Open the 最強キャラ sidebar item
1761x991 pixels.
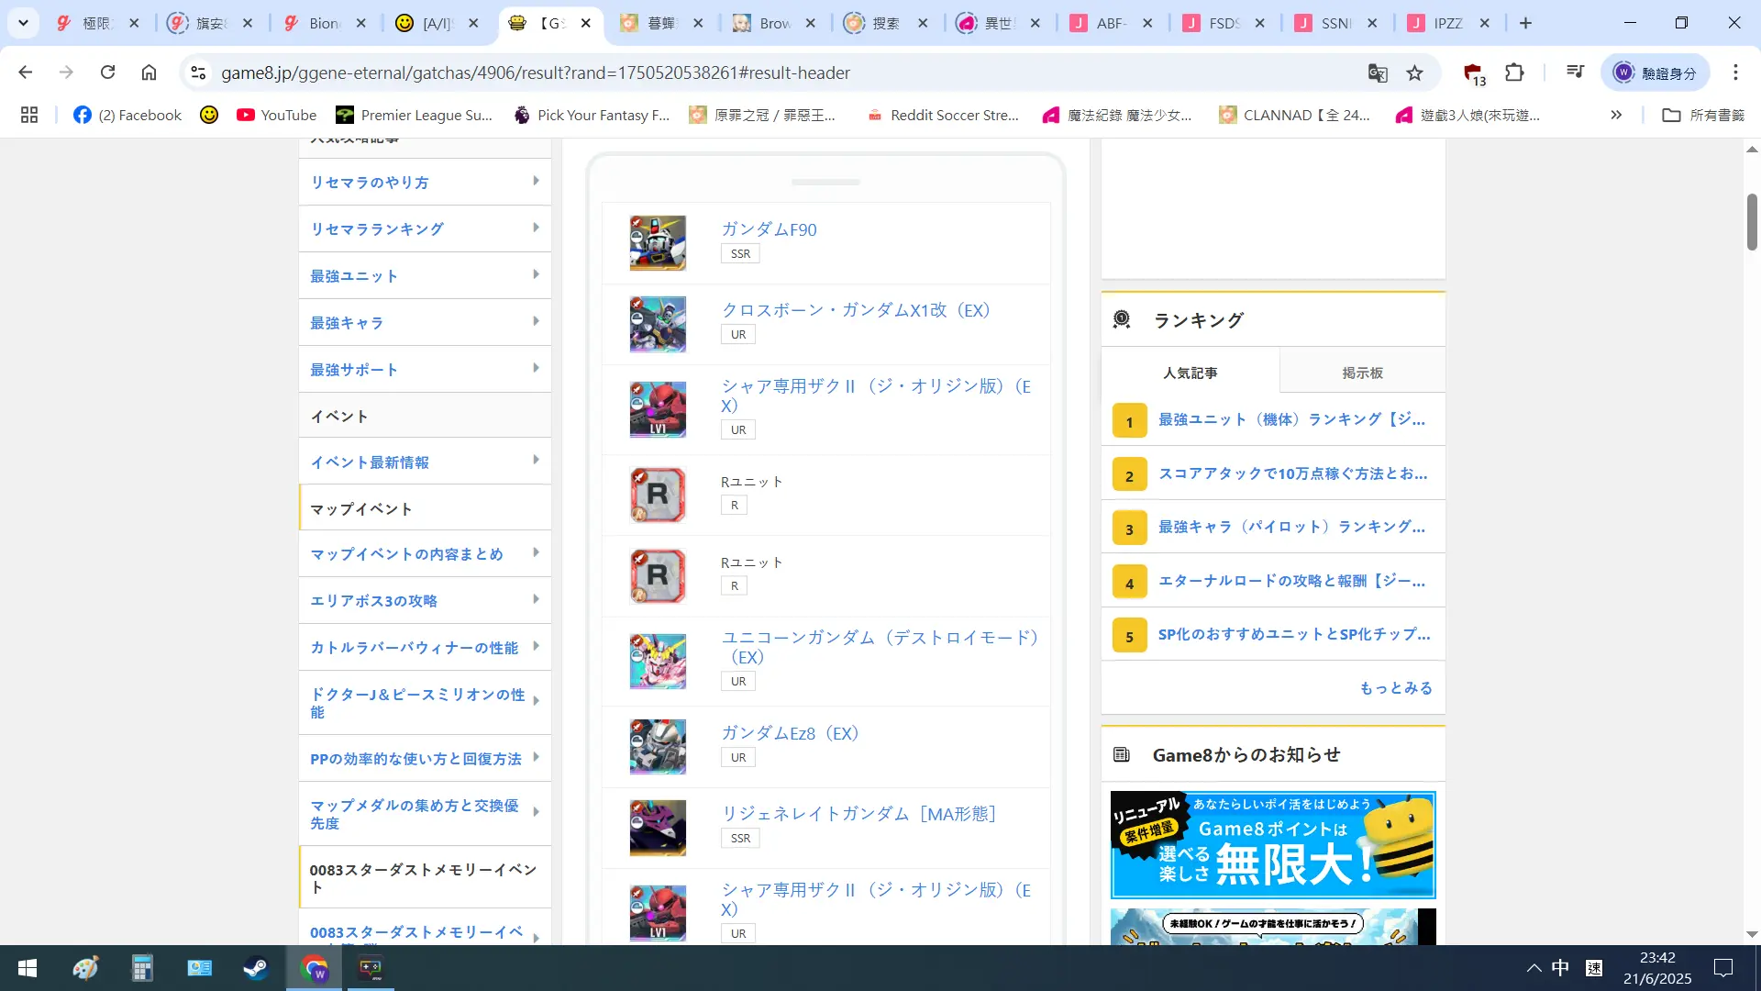pos(425,322)
